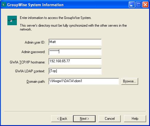
Task: Open the Help for this dialog
Action: (x=135, y=119)
